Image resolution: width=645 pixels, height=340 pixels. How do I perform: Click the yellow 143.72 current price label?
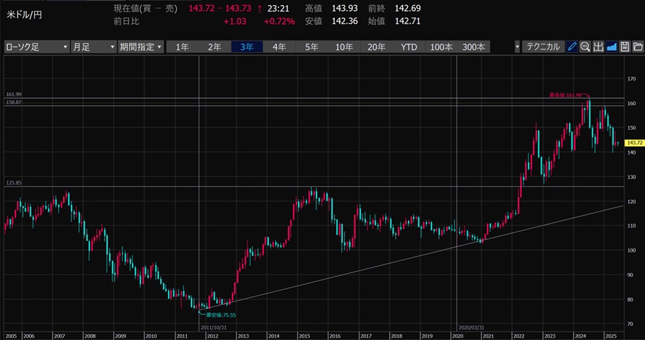pos(634,143)
